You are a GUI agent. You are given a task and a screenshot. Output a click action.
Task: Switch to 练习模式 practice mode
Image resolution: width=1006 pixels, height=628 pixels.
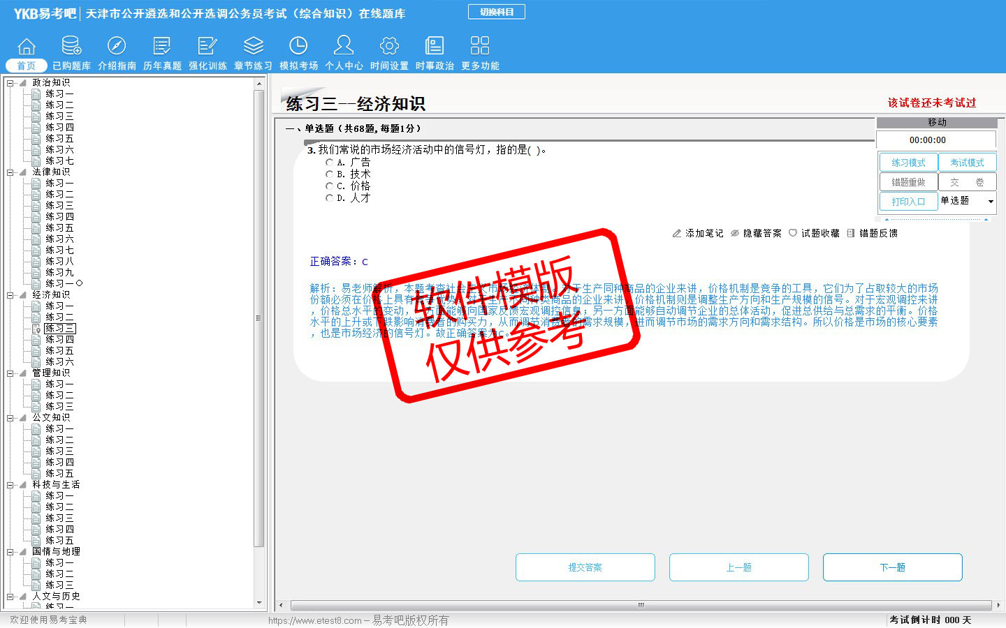(x=908, y=163)
